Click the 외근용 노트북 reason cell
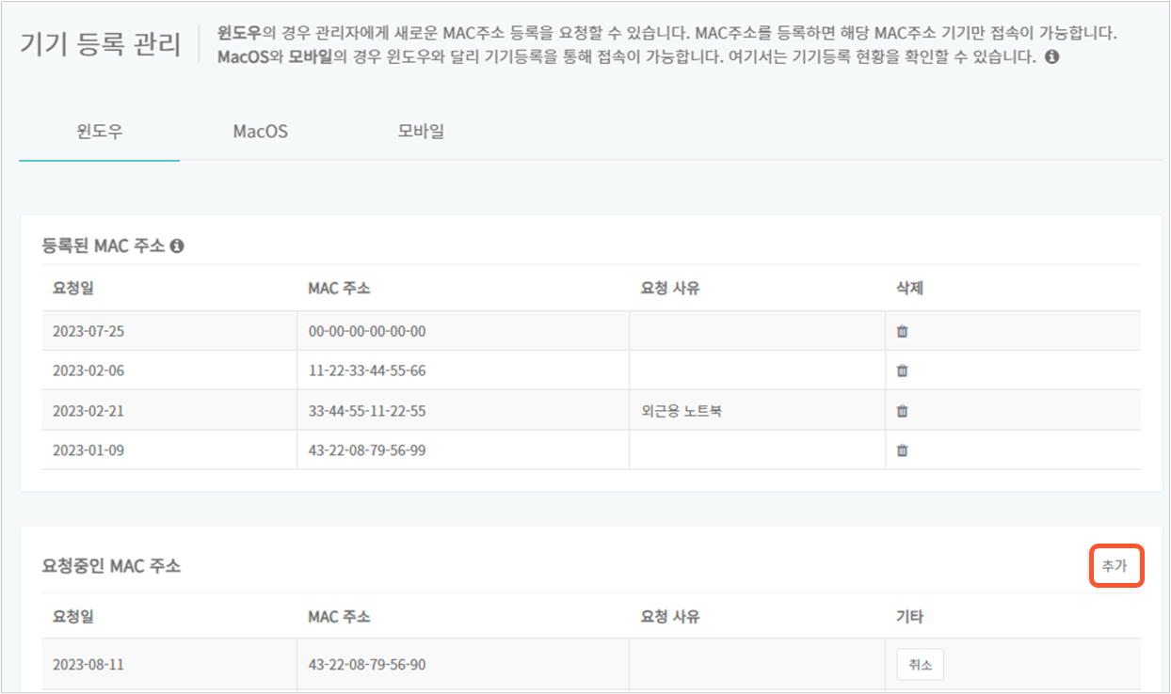This screenshot has height=694, width=1171. pyautogui.click(x=757, y=411)
